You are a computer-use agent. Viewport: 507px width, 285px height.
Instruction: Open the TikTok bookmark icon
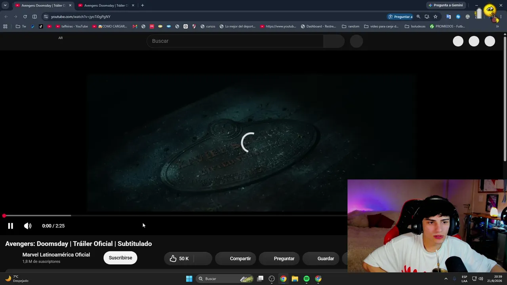pyautogui.click(x=41, y=27)
